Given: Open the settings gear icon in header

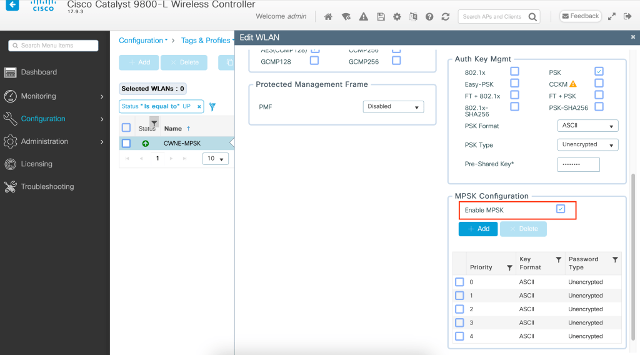Looking at the screenshot, I should (x=397, y=17).
